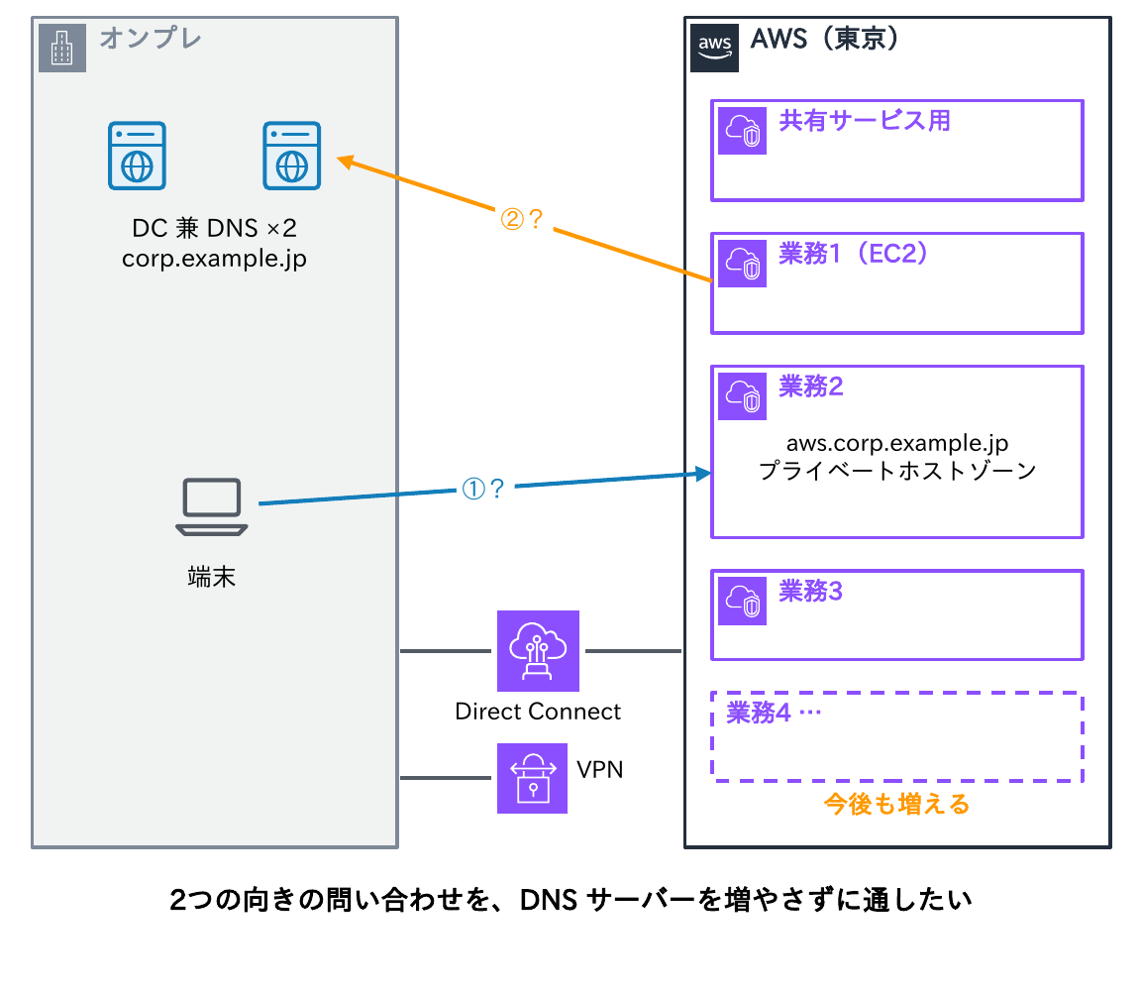The height and width of the screenshot is (995, 1142).
Task: Click the 業務2 label
Action: [x=810, y=387]
